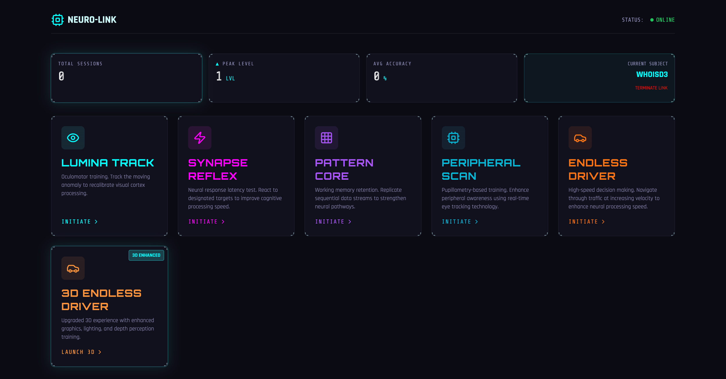Select the PEAK LEVEL stat card
This screenshot has height=379, width=726.
pyautogui.click(x=284, y=78)
